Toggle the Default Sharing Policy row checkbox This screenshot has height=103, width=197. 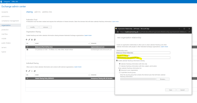point(27,78)
